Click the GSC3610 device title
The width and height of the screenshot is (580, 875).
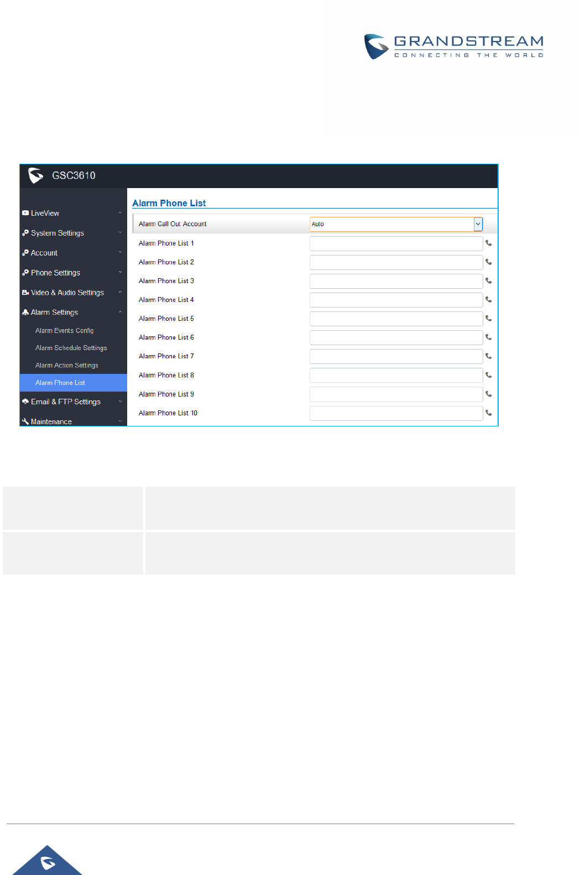[74, 175]
